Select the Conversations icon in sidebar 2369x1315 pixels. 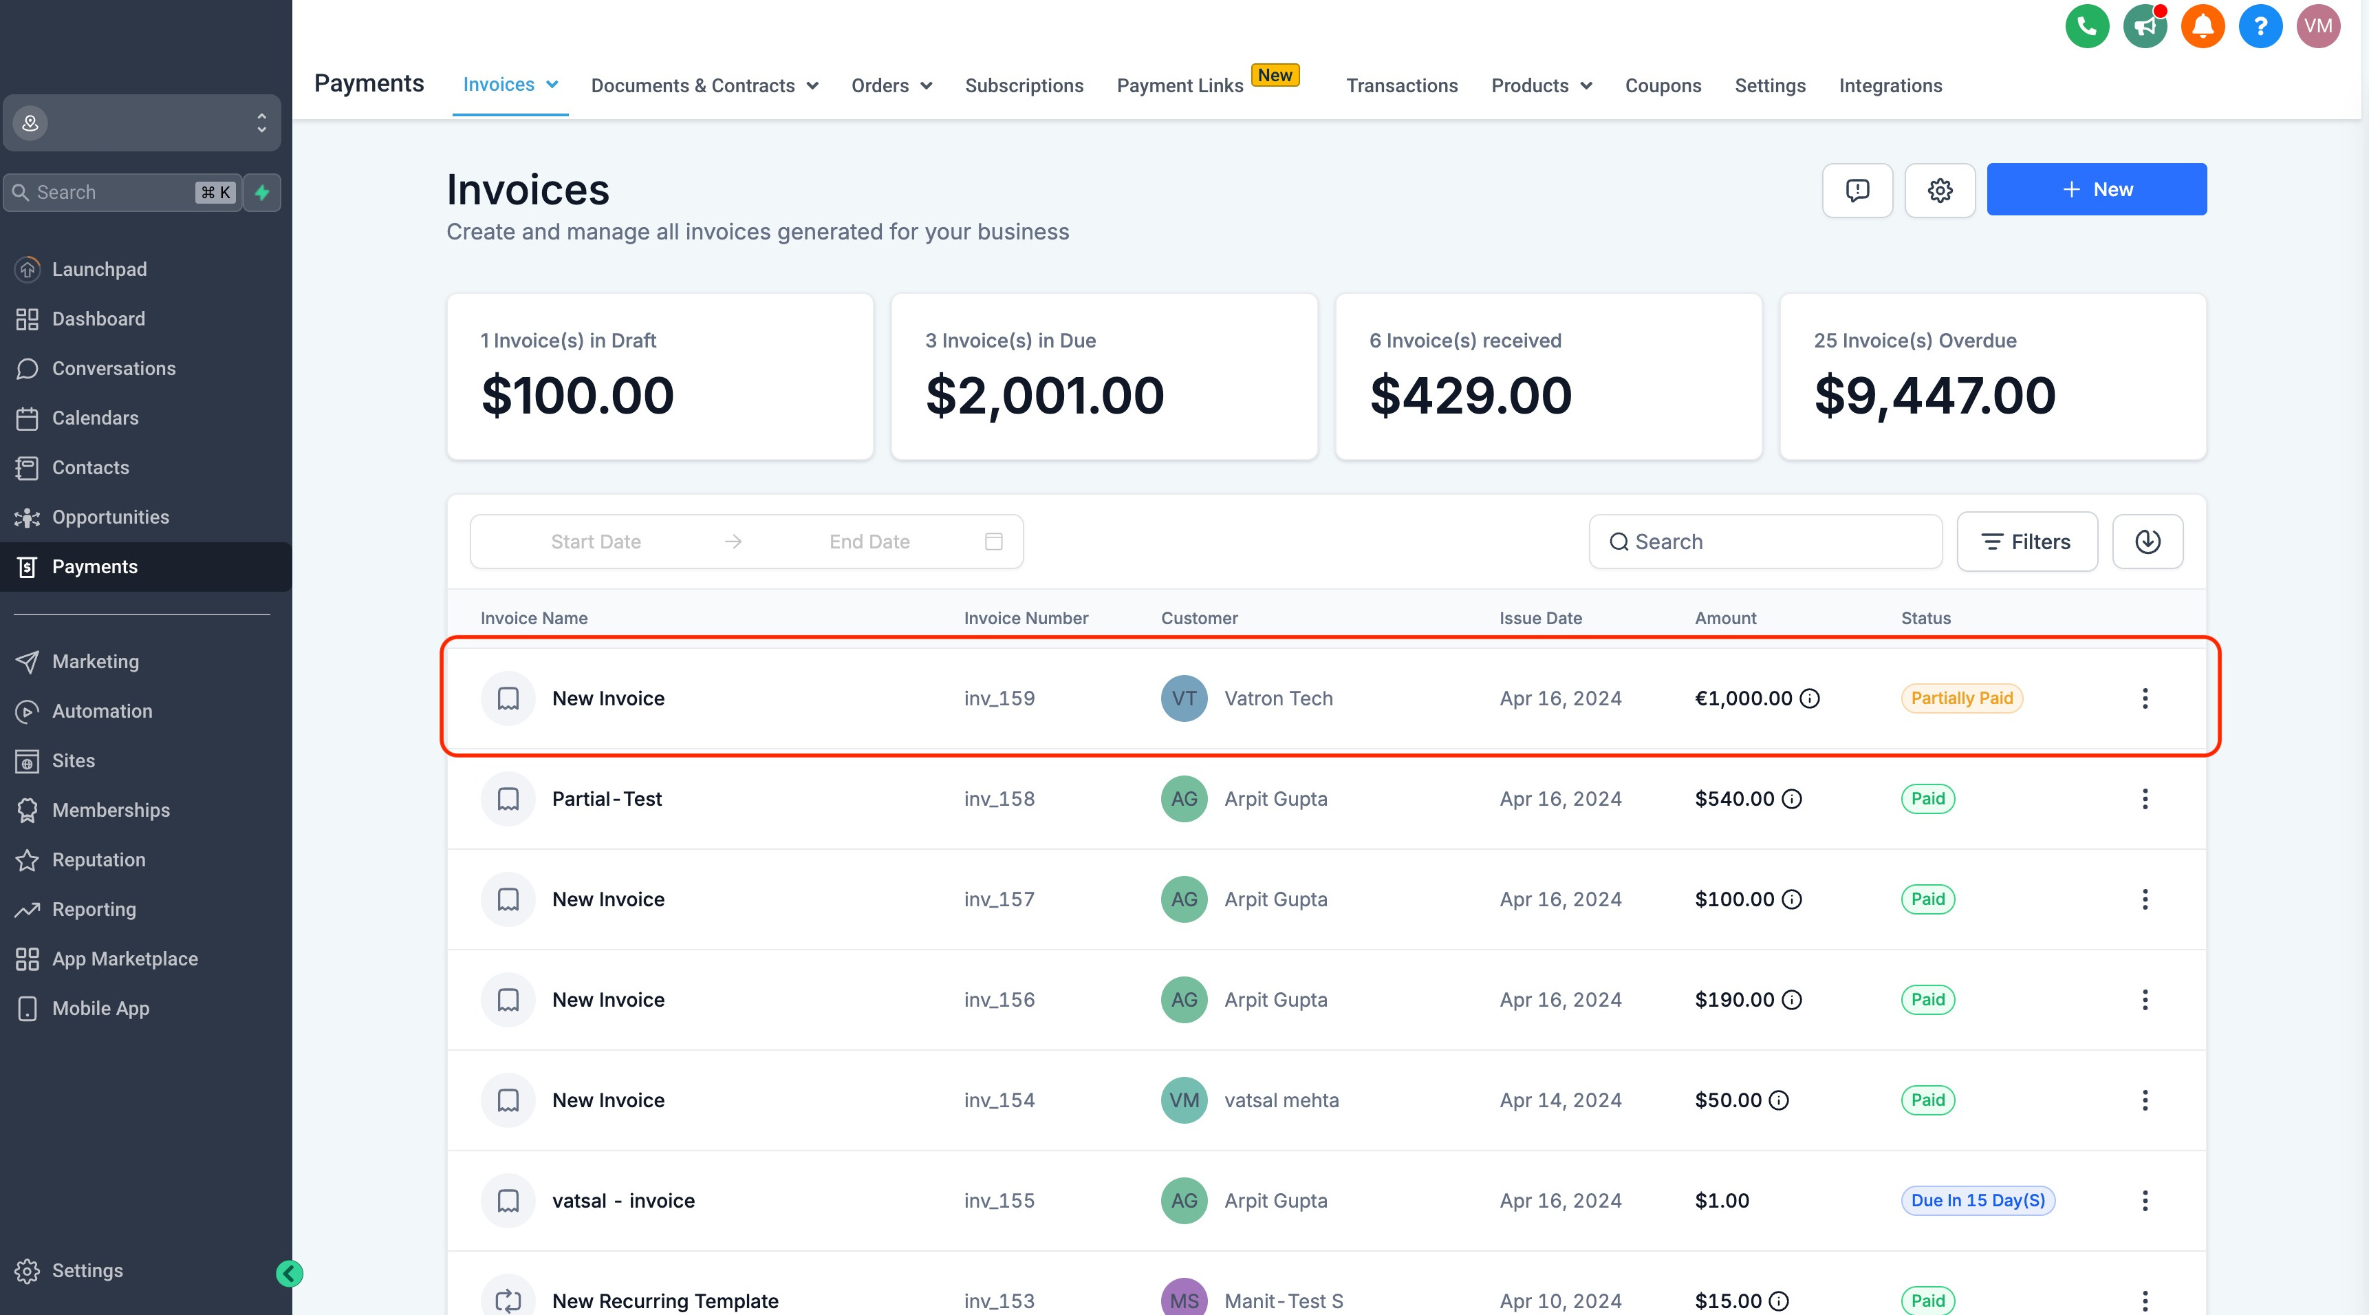tap(28, 368)
